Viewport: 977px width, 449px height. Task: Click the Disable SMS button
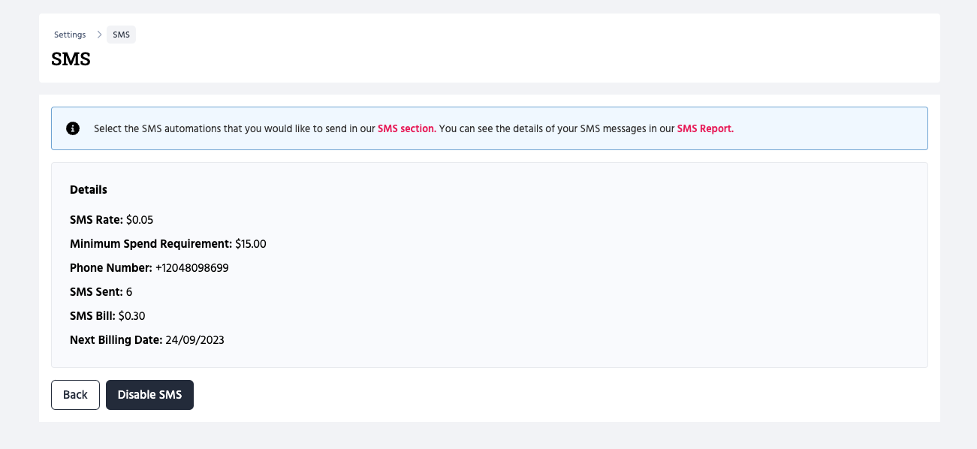pyautogui.click(x=149, y=395)
